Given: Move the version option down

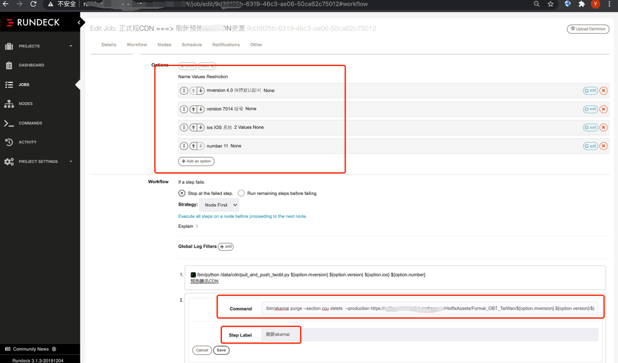Looking at the screenshot, I should [x=201, y=109].
